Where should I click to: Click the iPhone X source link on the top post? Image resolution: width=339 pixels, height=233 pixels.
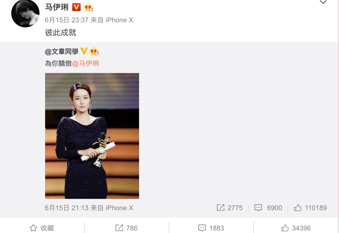(119, 20)
